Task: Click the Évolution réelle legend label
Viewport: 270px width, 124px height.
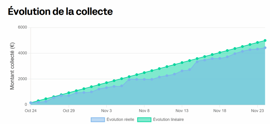Action: coord(120,120)
